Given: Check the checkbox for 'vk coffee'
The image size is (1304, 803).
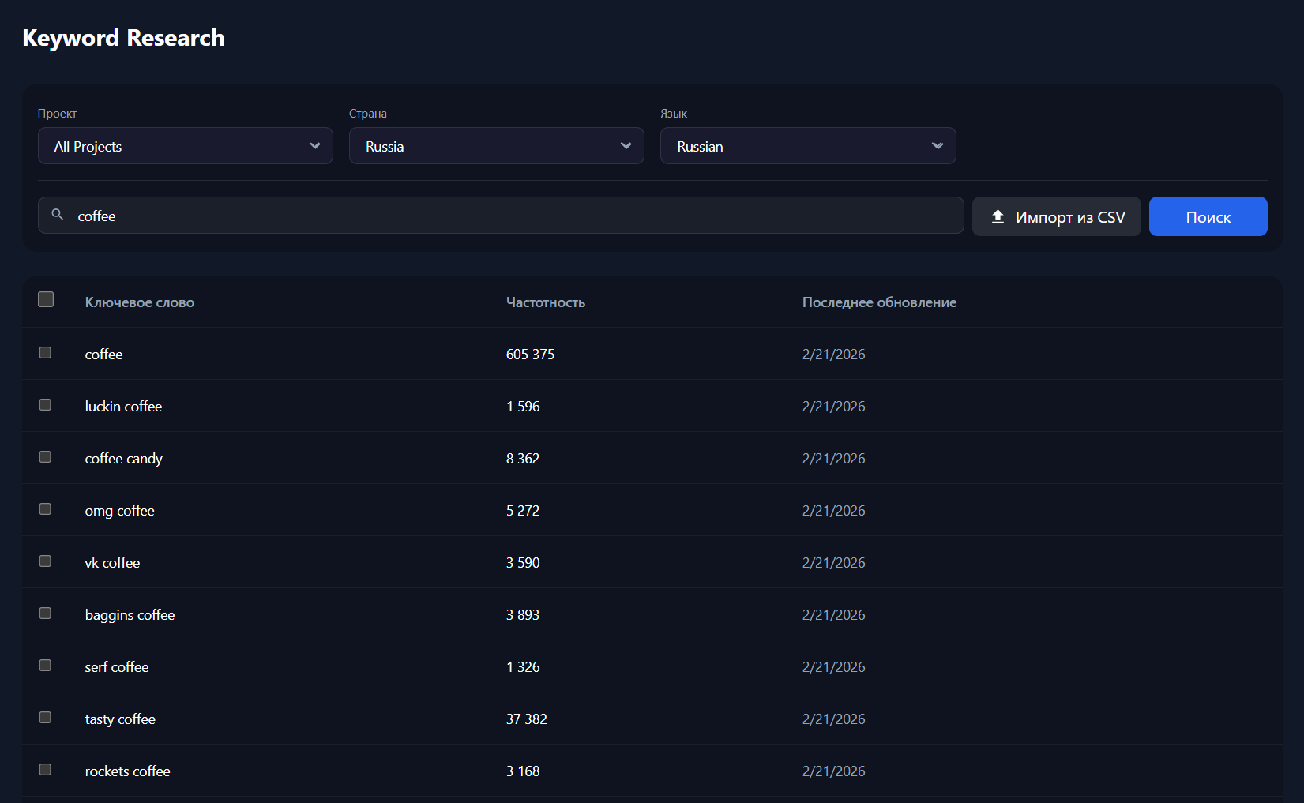Looking at the screenshot, I should [x=45, y=561].
